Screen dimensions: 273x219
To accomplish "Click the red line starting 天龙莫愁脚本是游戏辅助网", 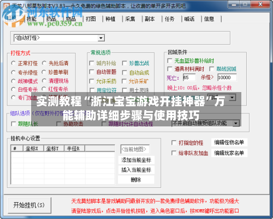I will click(155, 201).
